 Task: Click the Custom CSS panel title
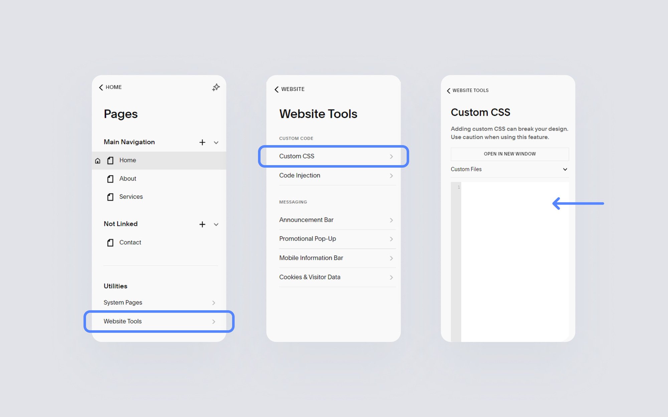[480, 112]
